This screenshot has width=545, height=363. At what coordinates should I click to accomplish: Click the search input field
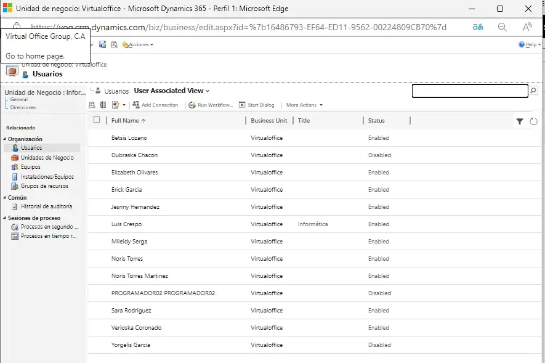tap(469, 91)
